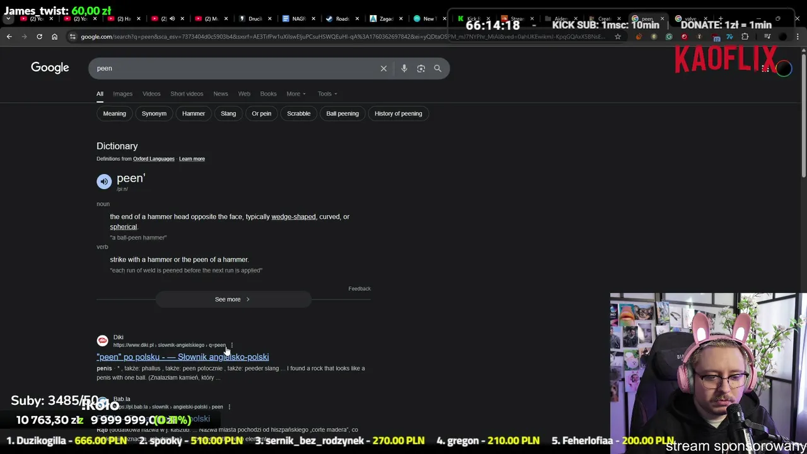Screen dimensions: 807x454
Task: Go to the Google logo homepage
Action: pos(50,67)
